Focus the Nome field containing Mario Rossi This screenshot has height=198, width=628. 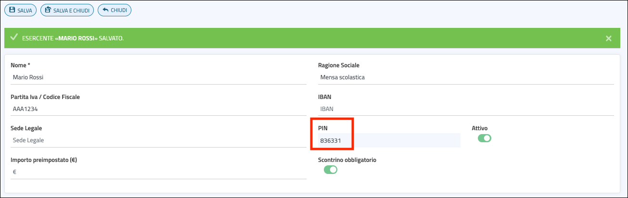tap(158, 77)
